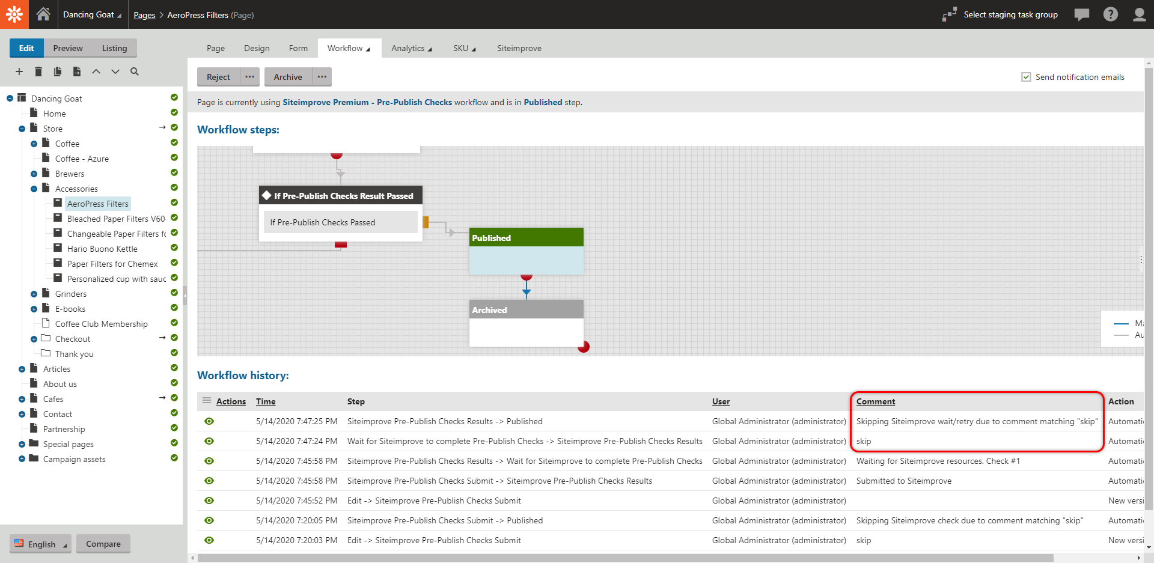This screenshot has width=1154, height=563.
Task: Select Coffee Club Membership page
Action: (x=101, y=324)
